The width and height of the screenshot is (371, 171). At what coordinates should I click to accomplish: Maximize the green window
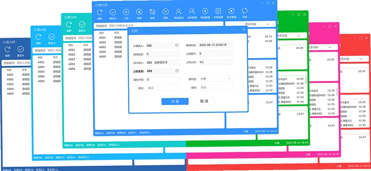[x=299, y=14]
